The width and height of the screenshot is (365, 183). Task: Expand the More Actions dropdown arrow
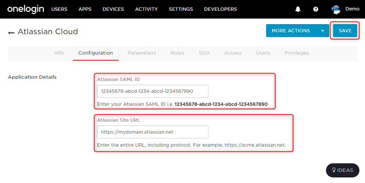tap(322, 31)
